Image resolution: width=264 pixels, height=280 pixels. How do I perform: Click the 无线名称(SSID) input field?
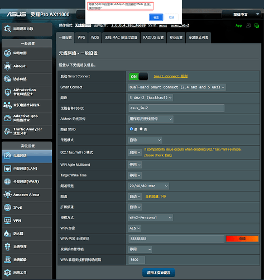176,108
